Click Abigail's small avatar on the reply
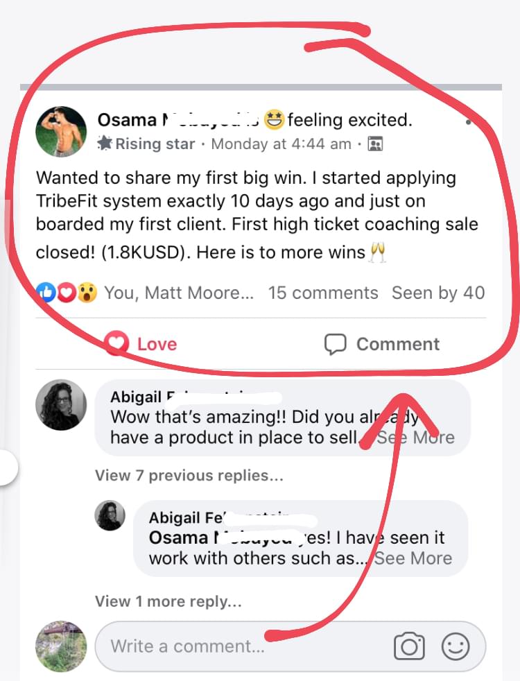 [110, 516]
